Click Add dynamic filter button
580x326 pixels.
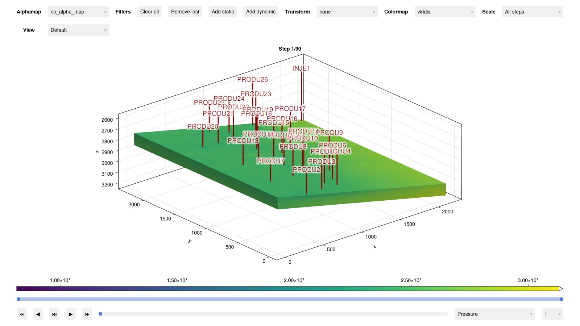(261, 12)
